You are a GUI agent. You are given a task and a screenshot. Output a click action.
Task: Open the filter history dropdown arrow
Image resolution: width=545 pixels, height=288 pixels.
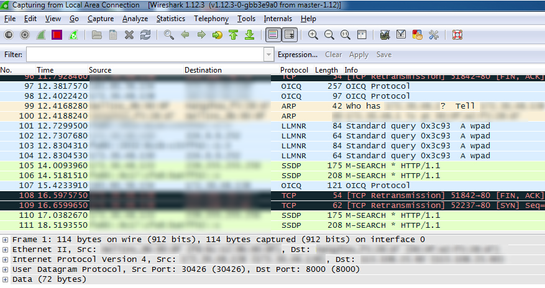(268, 55)
